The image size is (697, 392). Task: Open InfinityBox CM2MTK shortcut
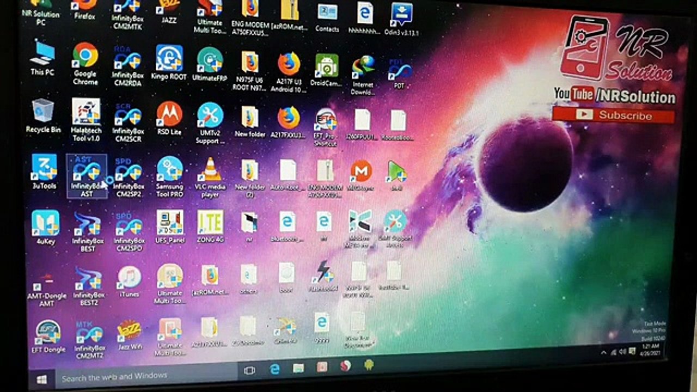point(128,14)
